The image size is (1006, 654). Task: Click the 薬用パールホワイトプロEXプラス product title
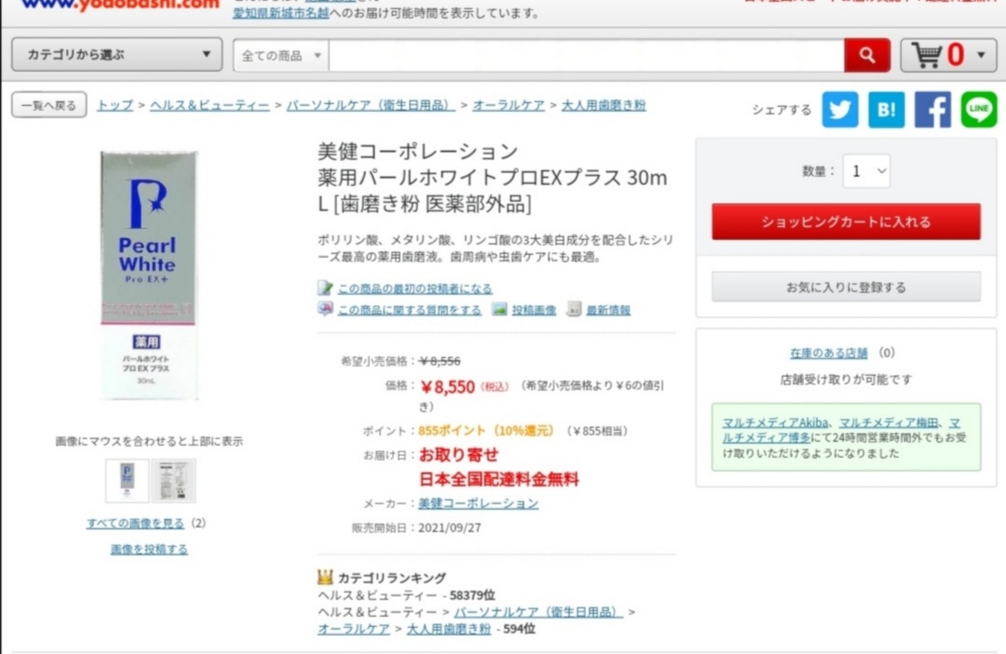click(x=493, y=190)
